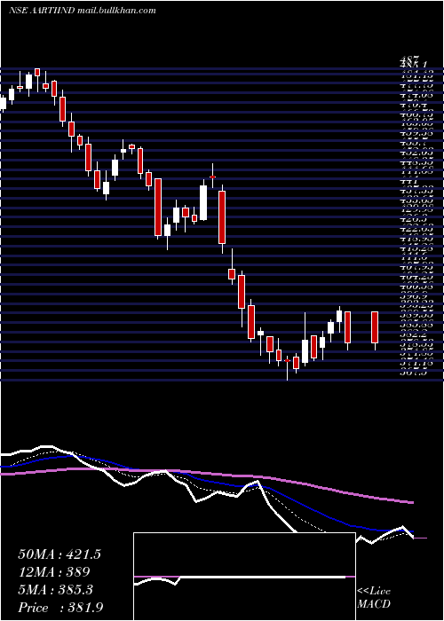444x621 pixels.
Task: Select the '12MA : 389' label
Action: point(53,572)
